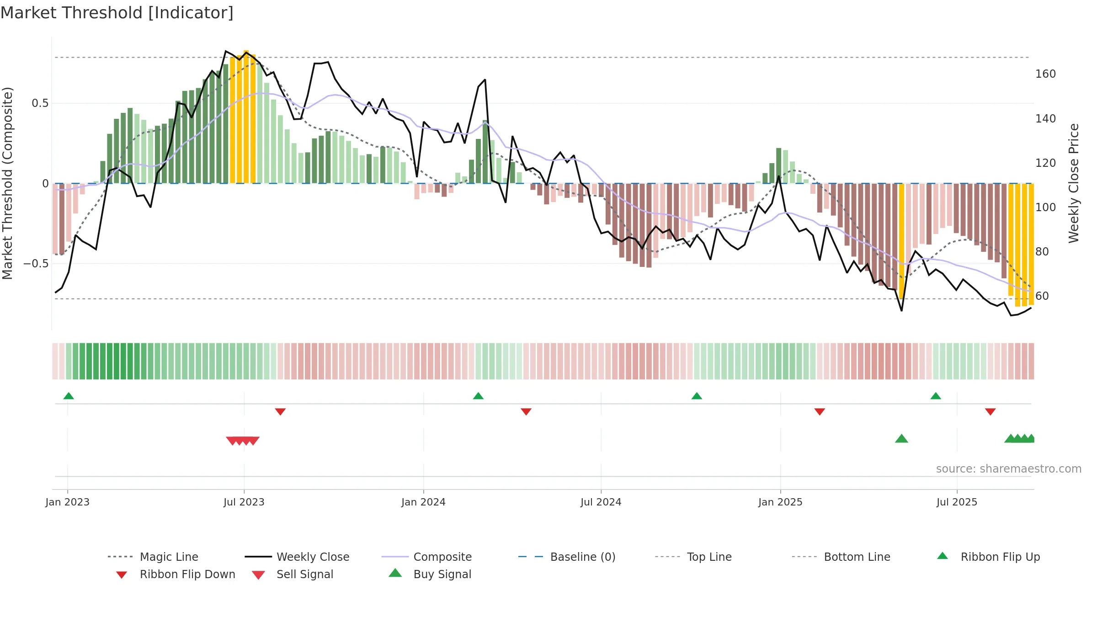Click the red Sell Signal legend triangle
The image size is (1097, 617).
(258, 575)
